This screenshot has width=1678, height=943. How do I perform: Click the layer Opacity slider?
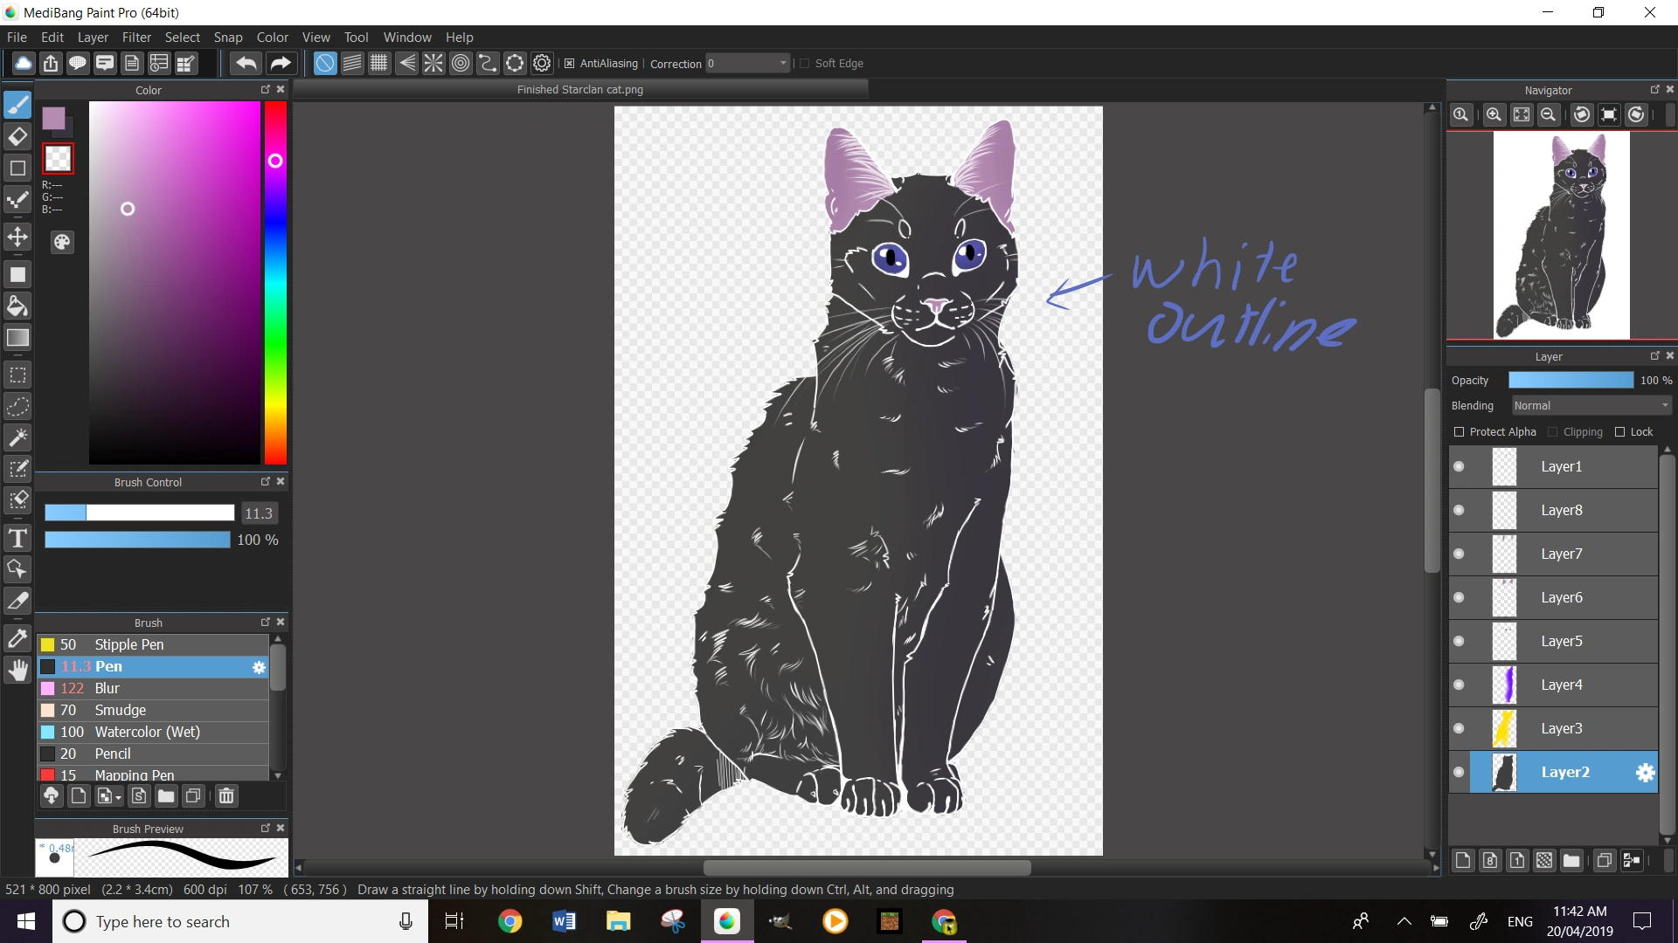pos(1570,381)
